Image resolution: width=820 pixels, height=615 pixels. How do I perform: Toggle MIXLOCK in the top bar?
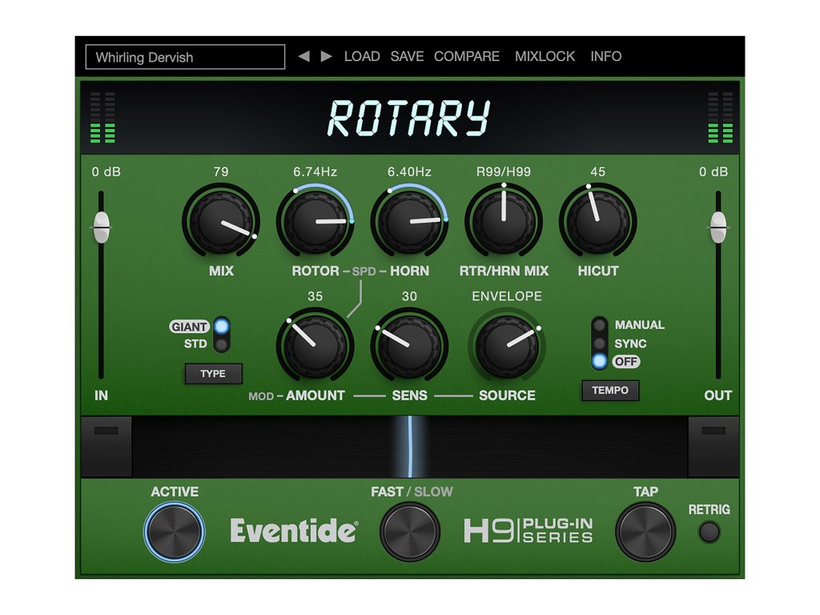pyautogui.click(x=545, y=57)
